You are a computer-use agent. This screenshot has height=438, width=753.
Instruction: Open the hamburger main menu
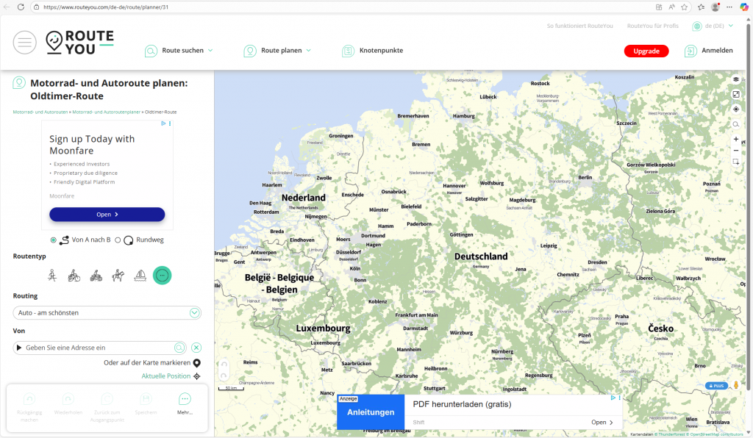click(25, 43)
